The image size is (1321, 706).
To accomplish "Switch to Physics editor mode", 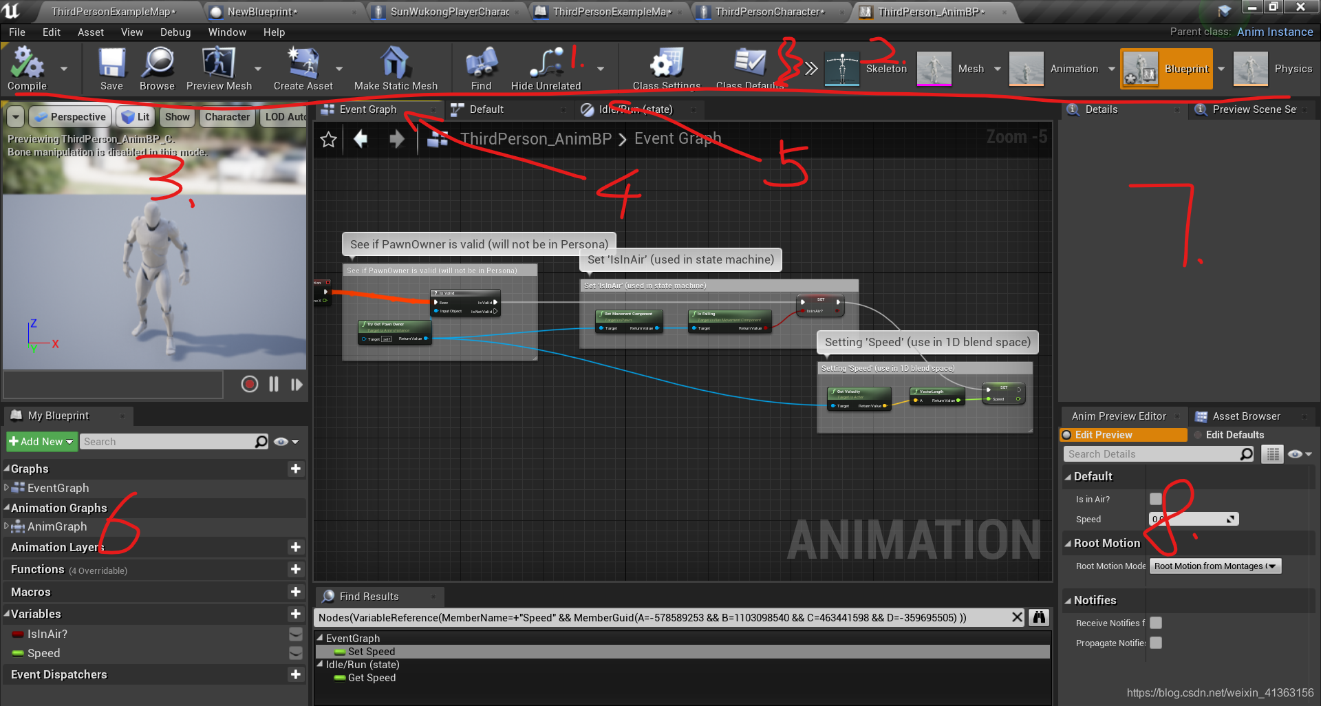I will tap(1273, 69).
